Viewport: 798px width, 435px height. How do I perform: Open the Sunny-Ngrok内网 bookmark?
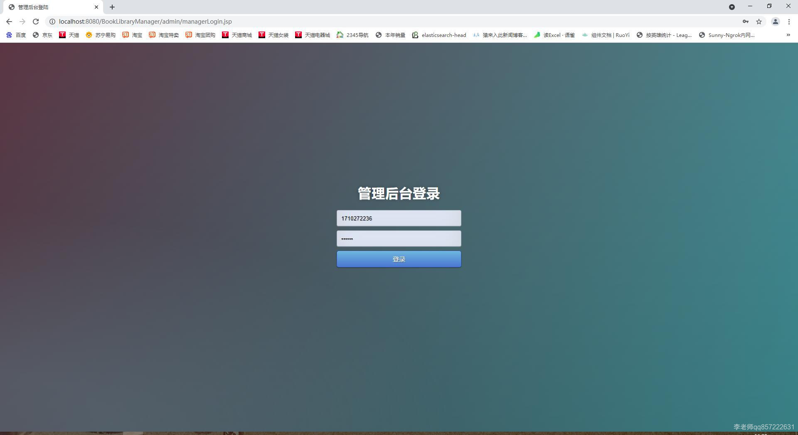(727, 35)
